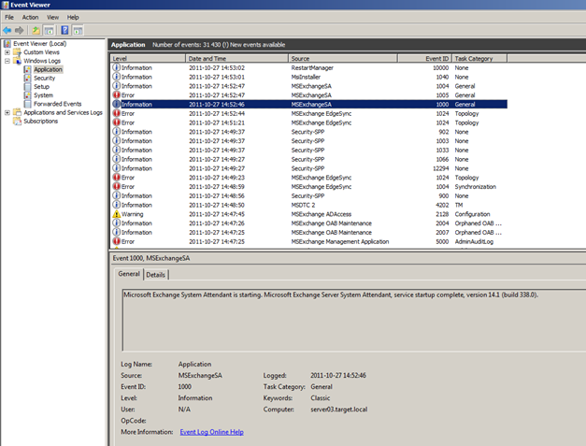Select the System log label in tree
Image resolution: width=586 pixels, height=446 pixels.
(x=43, y=95)
